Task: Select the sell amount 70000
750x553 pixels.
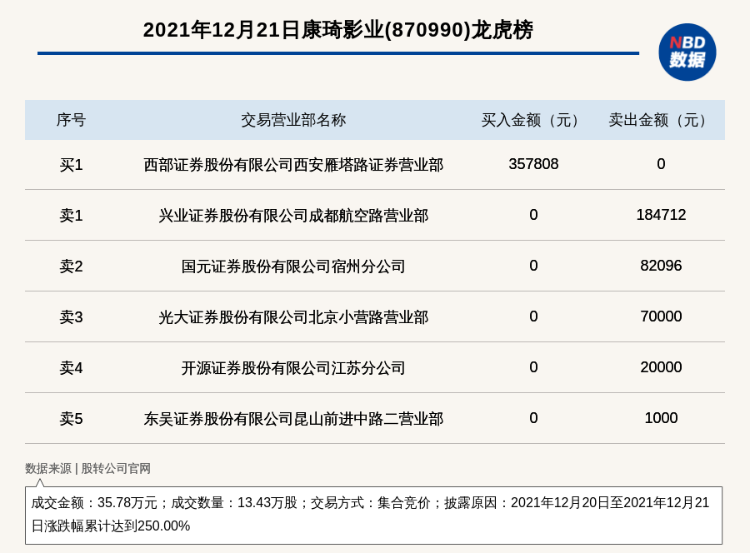Action: point(661,316)
